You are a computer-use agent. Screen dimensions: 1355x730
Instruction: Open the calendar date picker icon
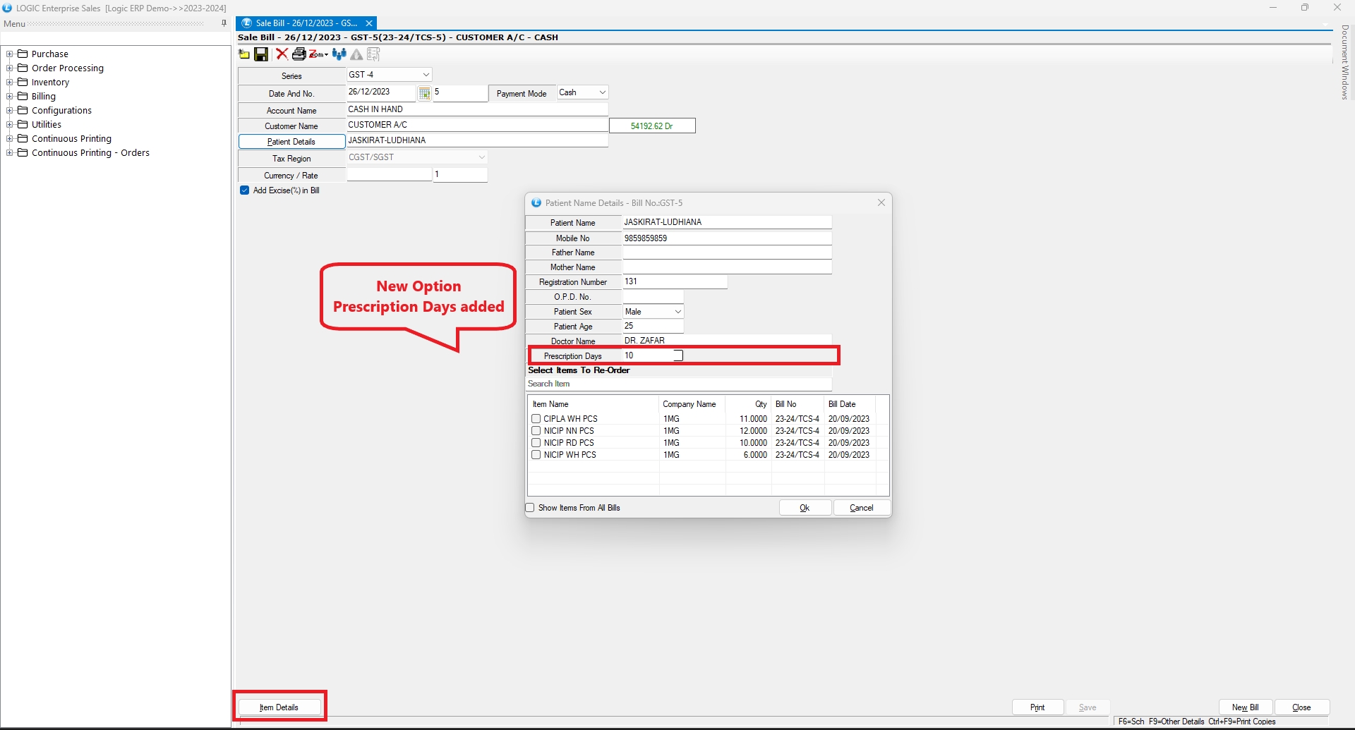(424, 93)
